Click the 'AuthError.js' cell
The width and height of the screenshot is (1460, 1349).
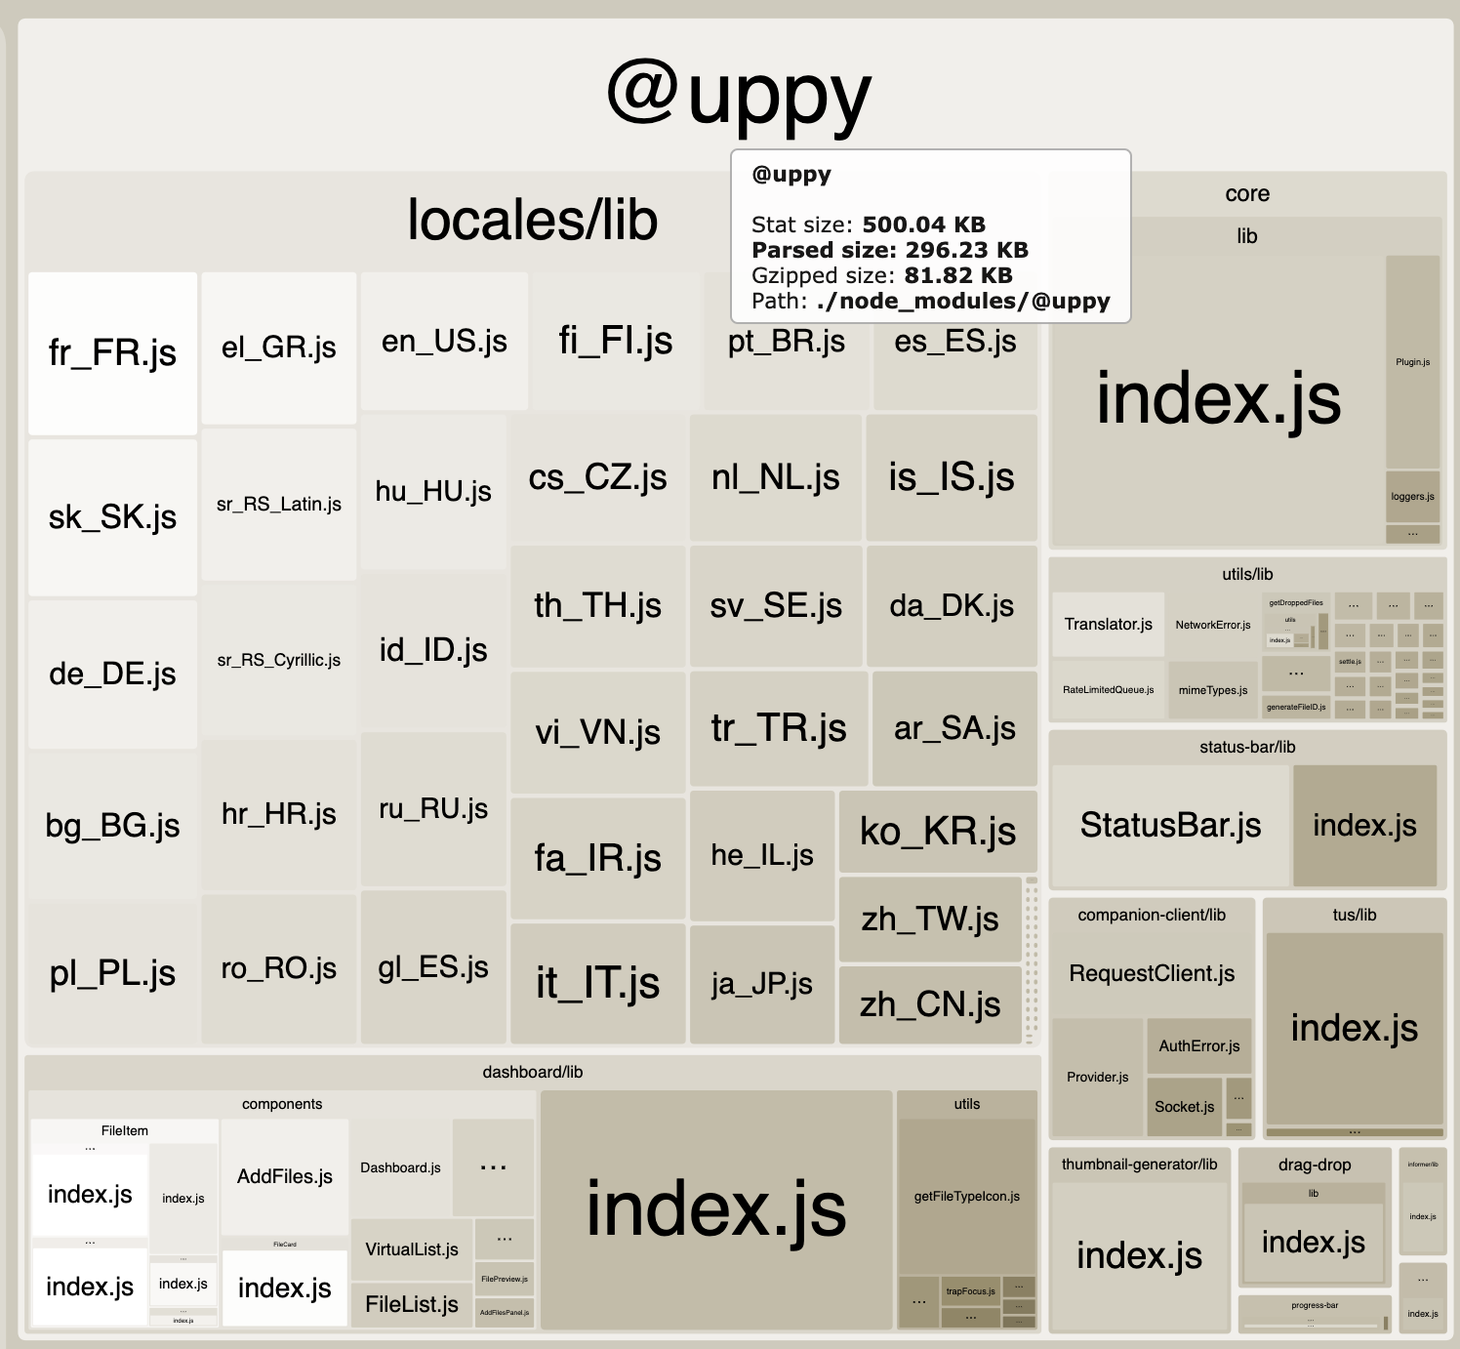(1199, 1046)
